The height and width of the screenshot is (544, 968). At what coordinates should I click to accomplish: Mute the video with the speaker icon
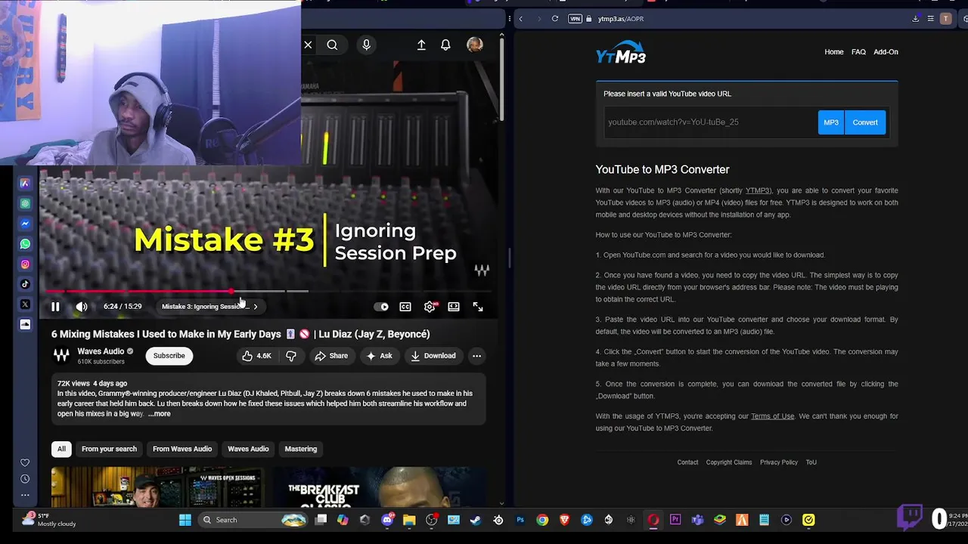[81, 307]
